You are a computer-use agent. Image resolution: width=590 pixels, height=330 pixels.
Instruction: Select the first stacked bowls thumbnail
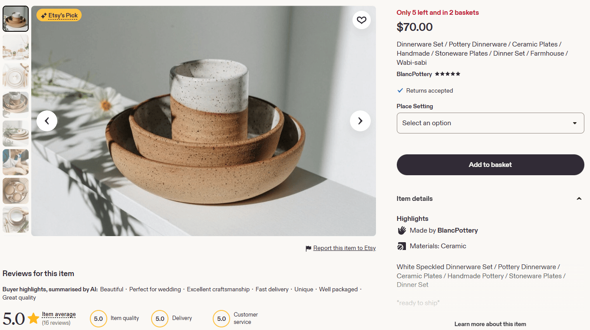16,19
